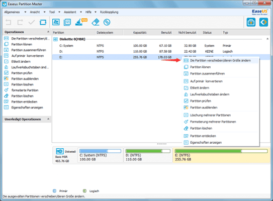Open the dropdown arrow beside Ansicht
This screenshot has width=273, height=201.
click(44, 12)
